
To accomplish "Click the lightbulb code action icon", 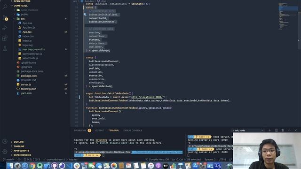I will 85,15.
